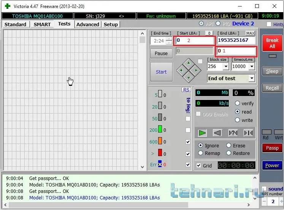Click the RS reset statistics label
The height and width of the screenshot is (210, 284).
[186, 90]
